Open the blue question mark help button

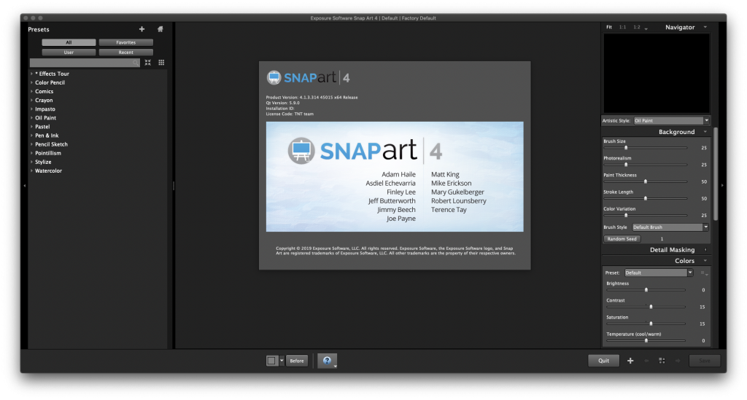click(327, 361)
